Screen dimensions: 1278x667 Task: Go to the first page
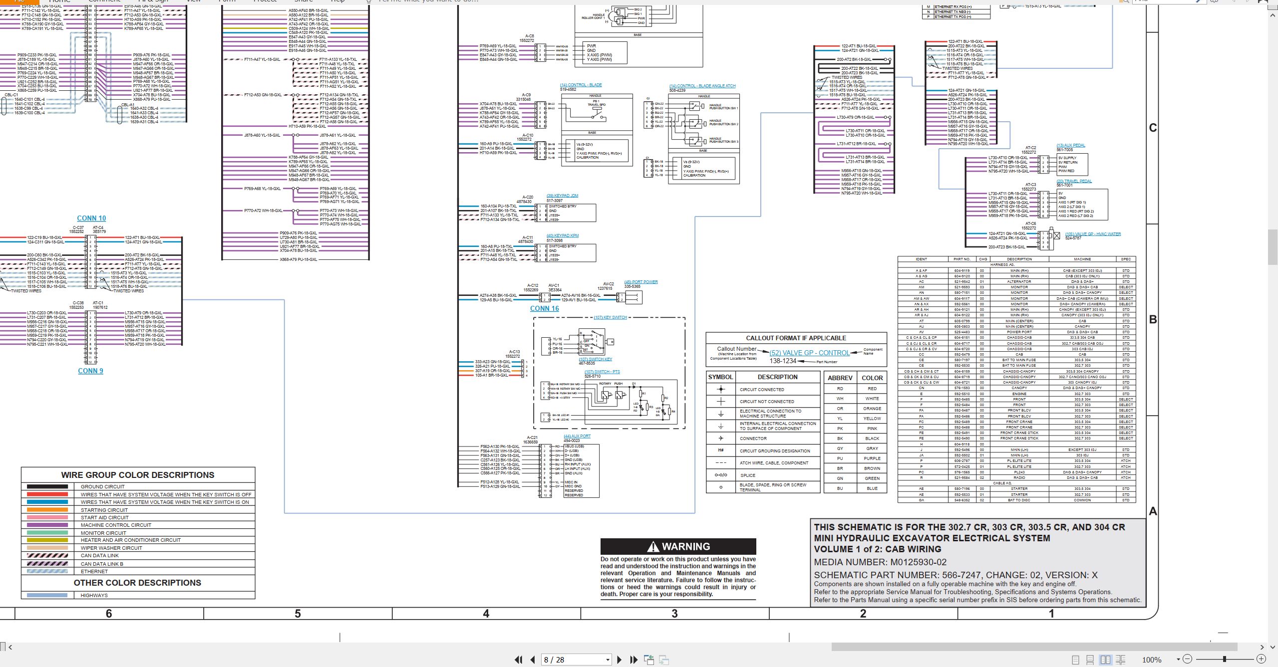click(x=519, y=660)
